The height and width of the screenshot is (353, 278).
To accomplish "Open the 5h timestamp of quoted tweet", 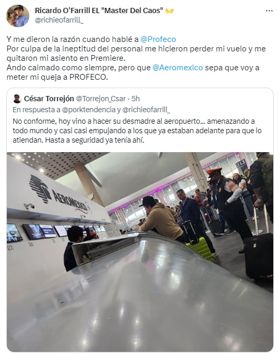I will 136,99.
